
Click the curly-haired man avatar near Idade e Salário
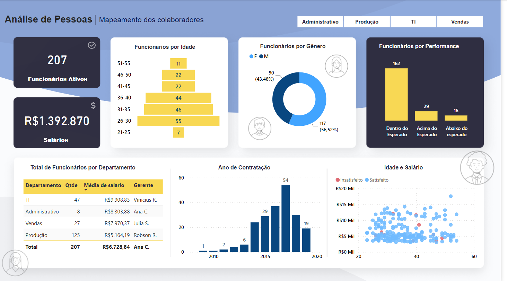click(x=477, y=168)
